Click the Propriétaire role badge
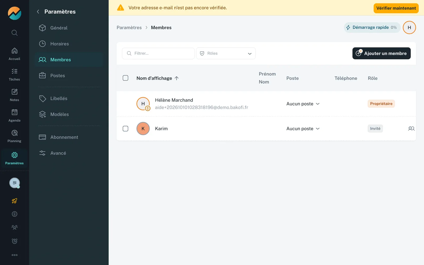This screenshot has width=424, height=265. [x=381, y=104]
